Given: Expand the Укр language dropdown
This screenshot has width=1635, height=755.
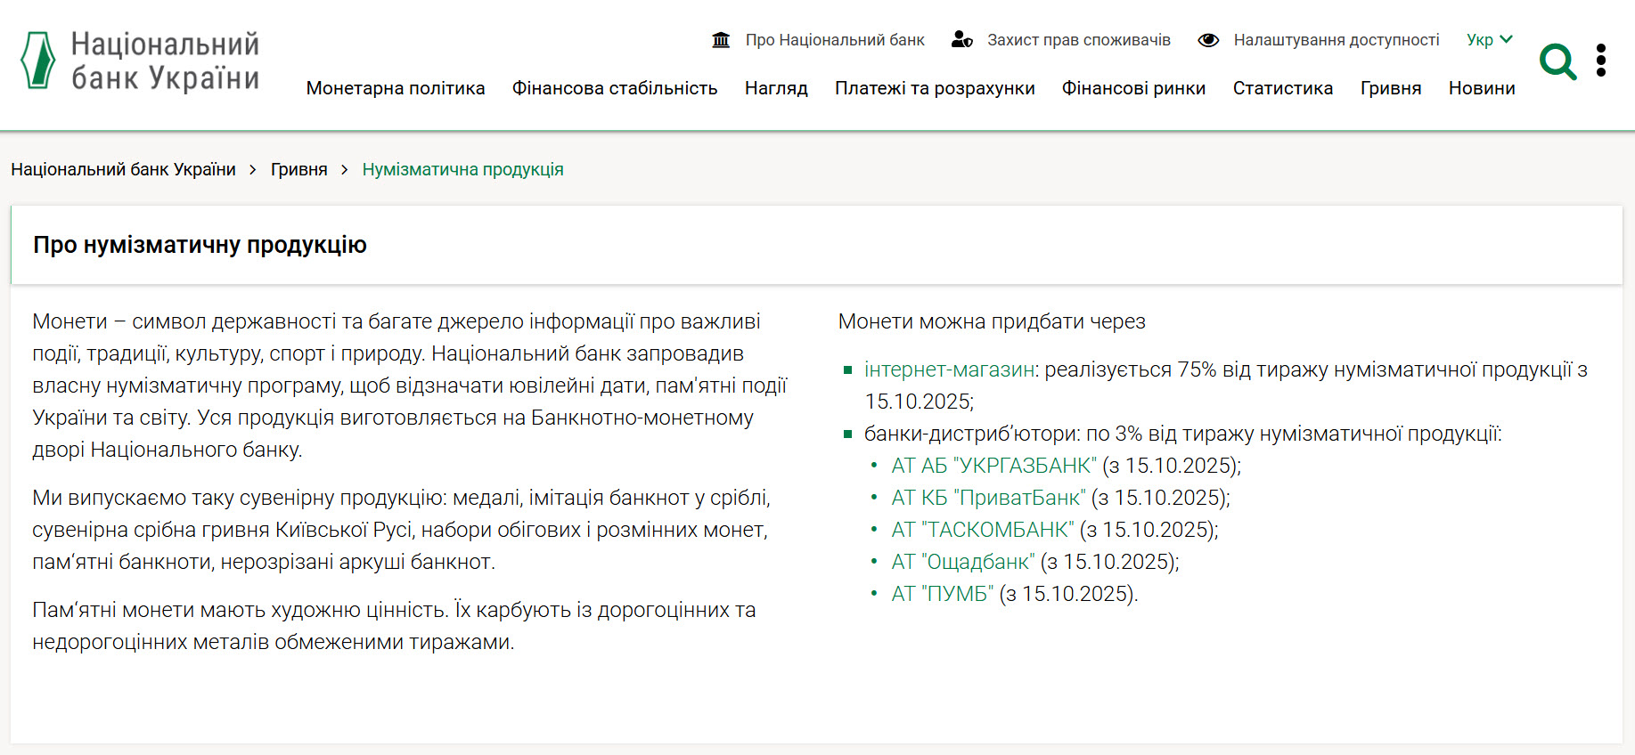Looking at the screenshot, I should (x=1489, y=40).
